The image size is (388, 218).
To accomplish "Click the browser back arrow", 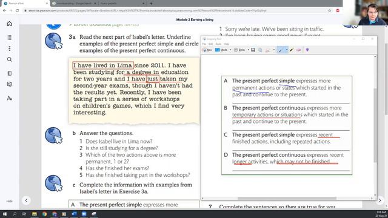I will [4, 11].
